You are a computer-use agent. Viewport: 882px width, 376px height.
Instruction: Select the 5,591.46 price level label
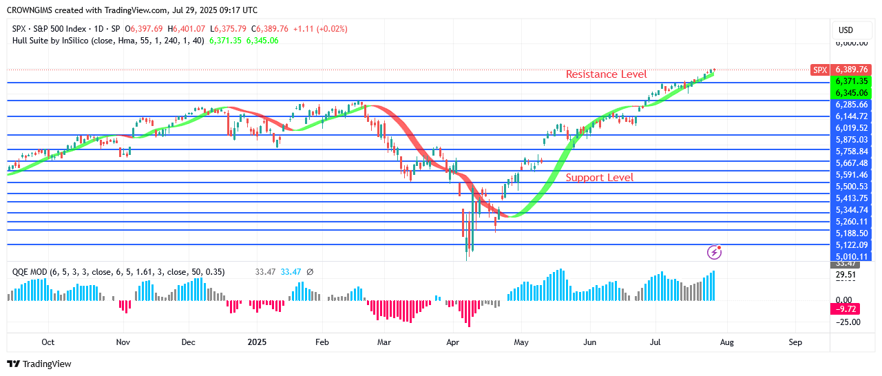[x=852, y=175]
